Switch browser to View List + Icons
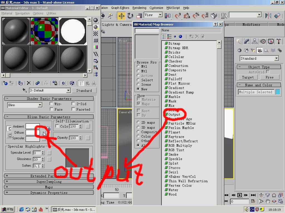 [169, 37]
